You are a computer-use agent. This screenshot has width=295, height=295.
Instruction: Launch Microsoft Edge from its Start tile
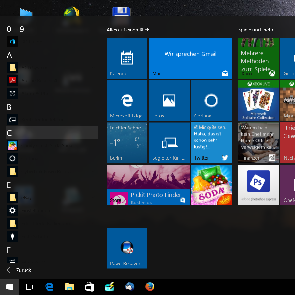pyautogui.click(x=127, y=101)
